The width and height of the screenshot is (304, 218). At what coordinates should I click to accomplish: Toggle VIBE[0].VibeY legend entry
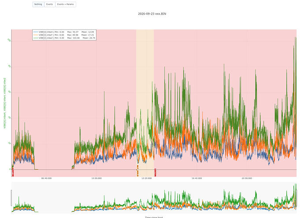pyautogui.click(x=64, y=35)
